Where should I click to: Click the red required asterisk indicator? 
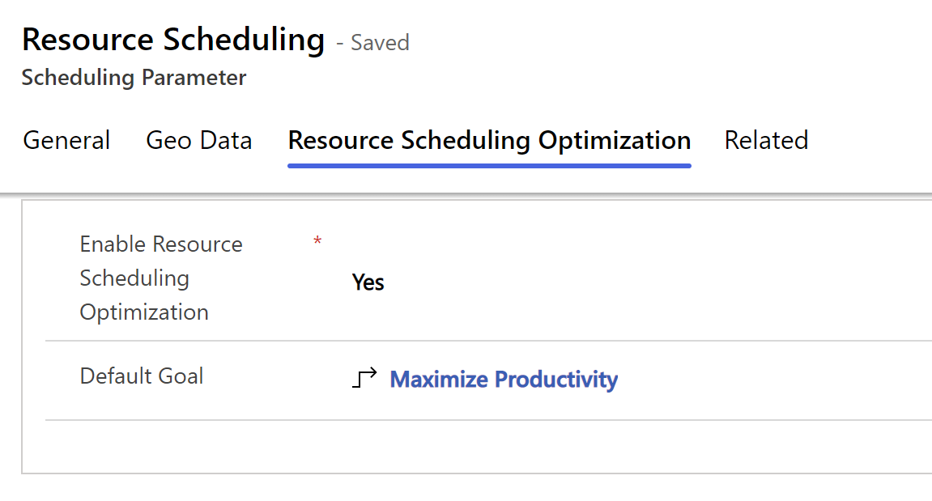[317, 242]
